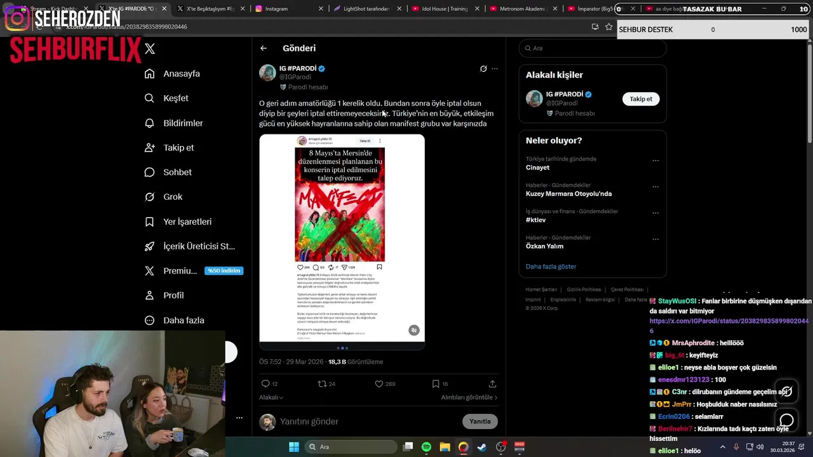
Task: Like the post with heart icon
Action: (379, 384)
